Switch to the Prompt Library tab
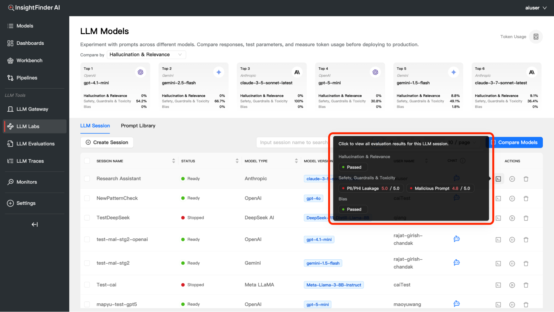The width and height of the screenshot is (554, 312). tap(138, 126)
